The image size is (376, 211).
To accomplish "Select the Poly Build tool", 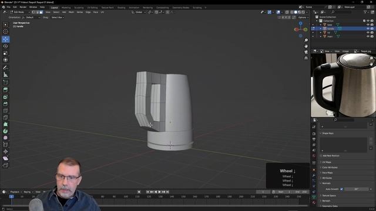I will click(5, 124).
